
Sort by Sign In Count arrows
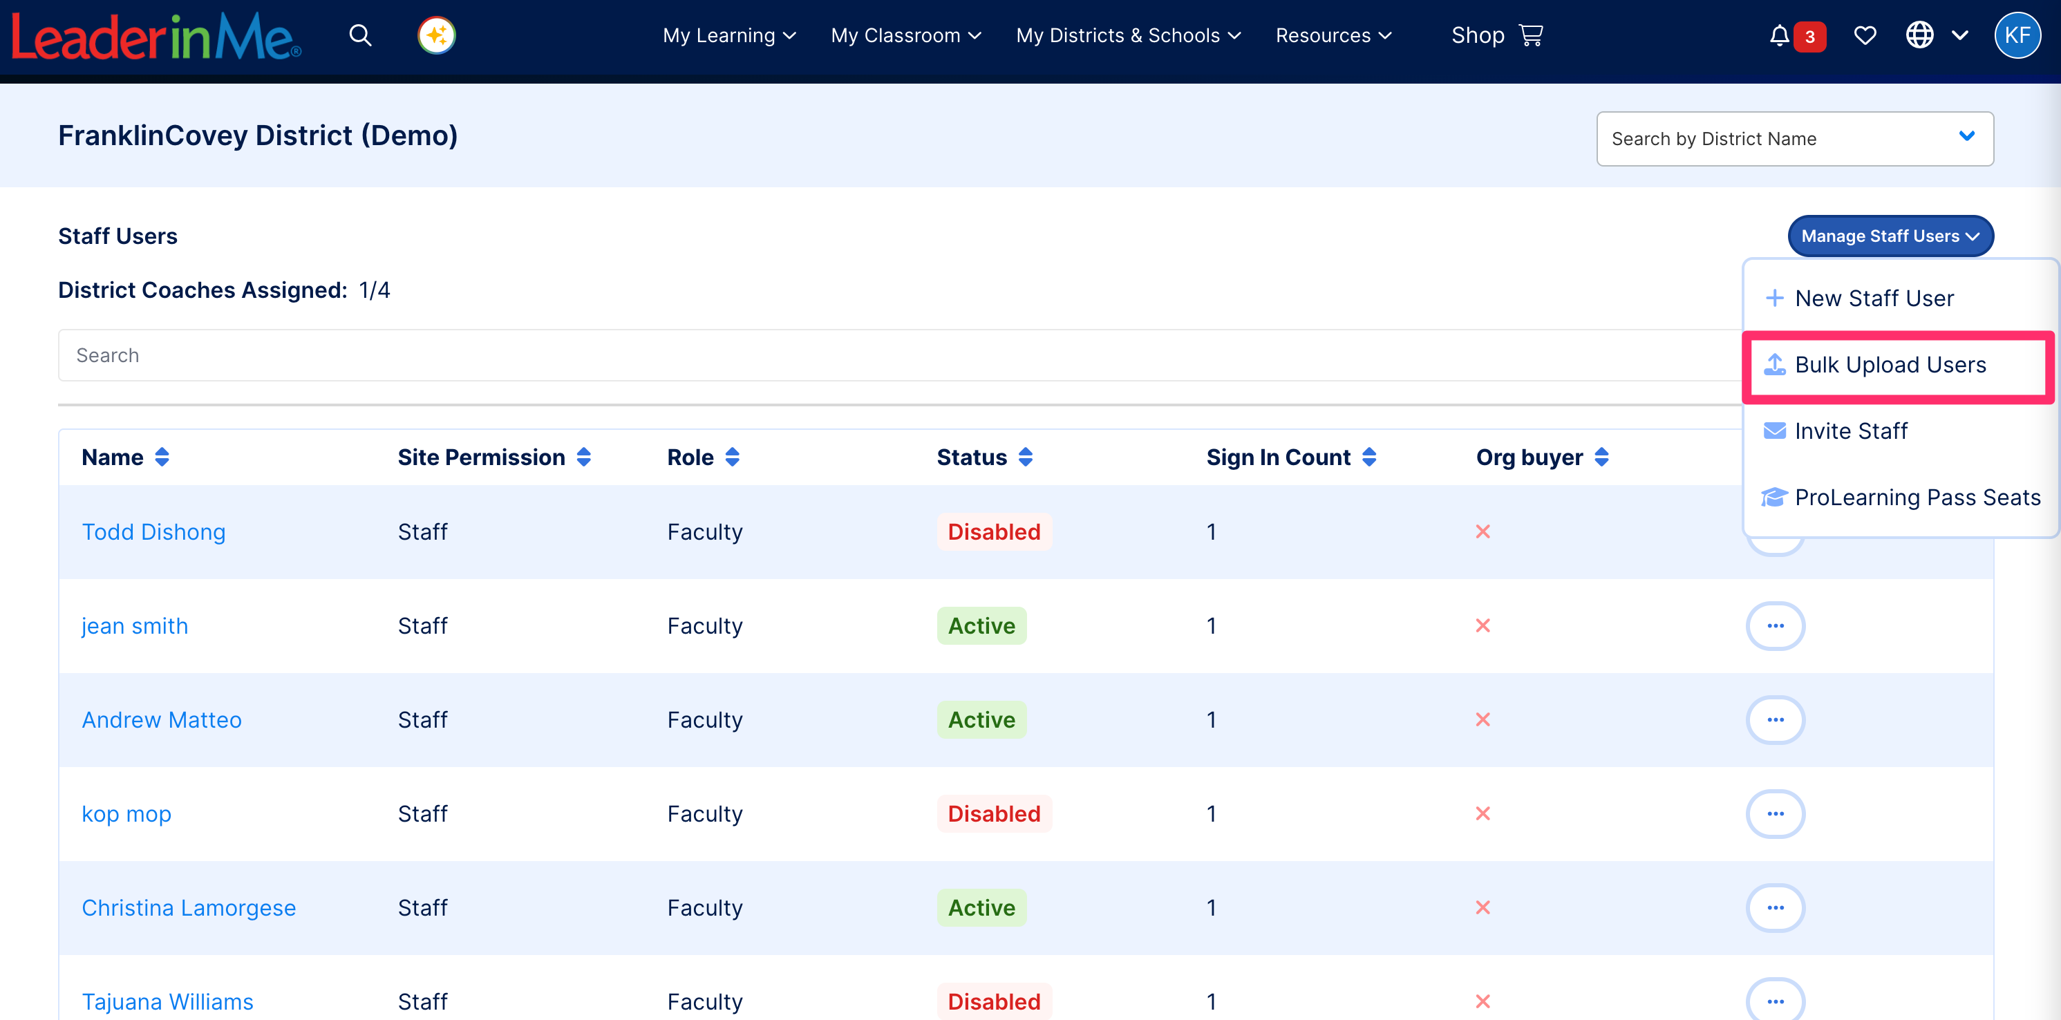[x=1369, y=457]
